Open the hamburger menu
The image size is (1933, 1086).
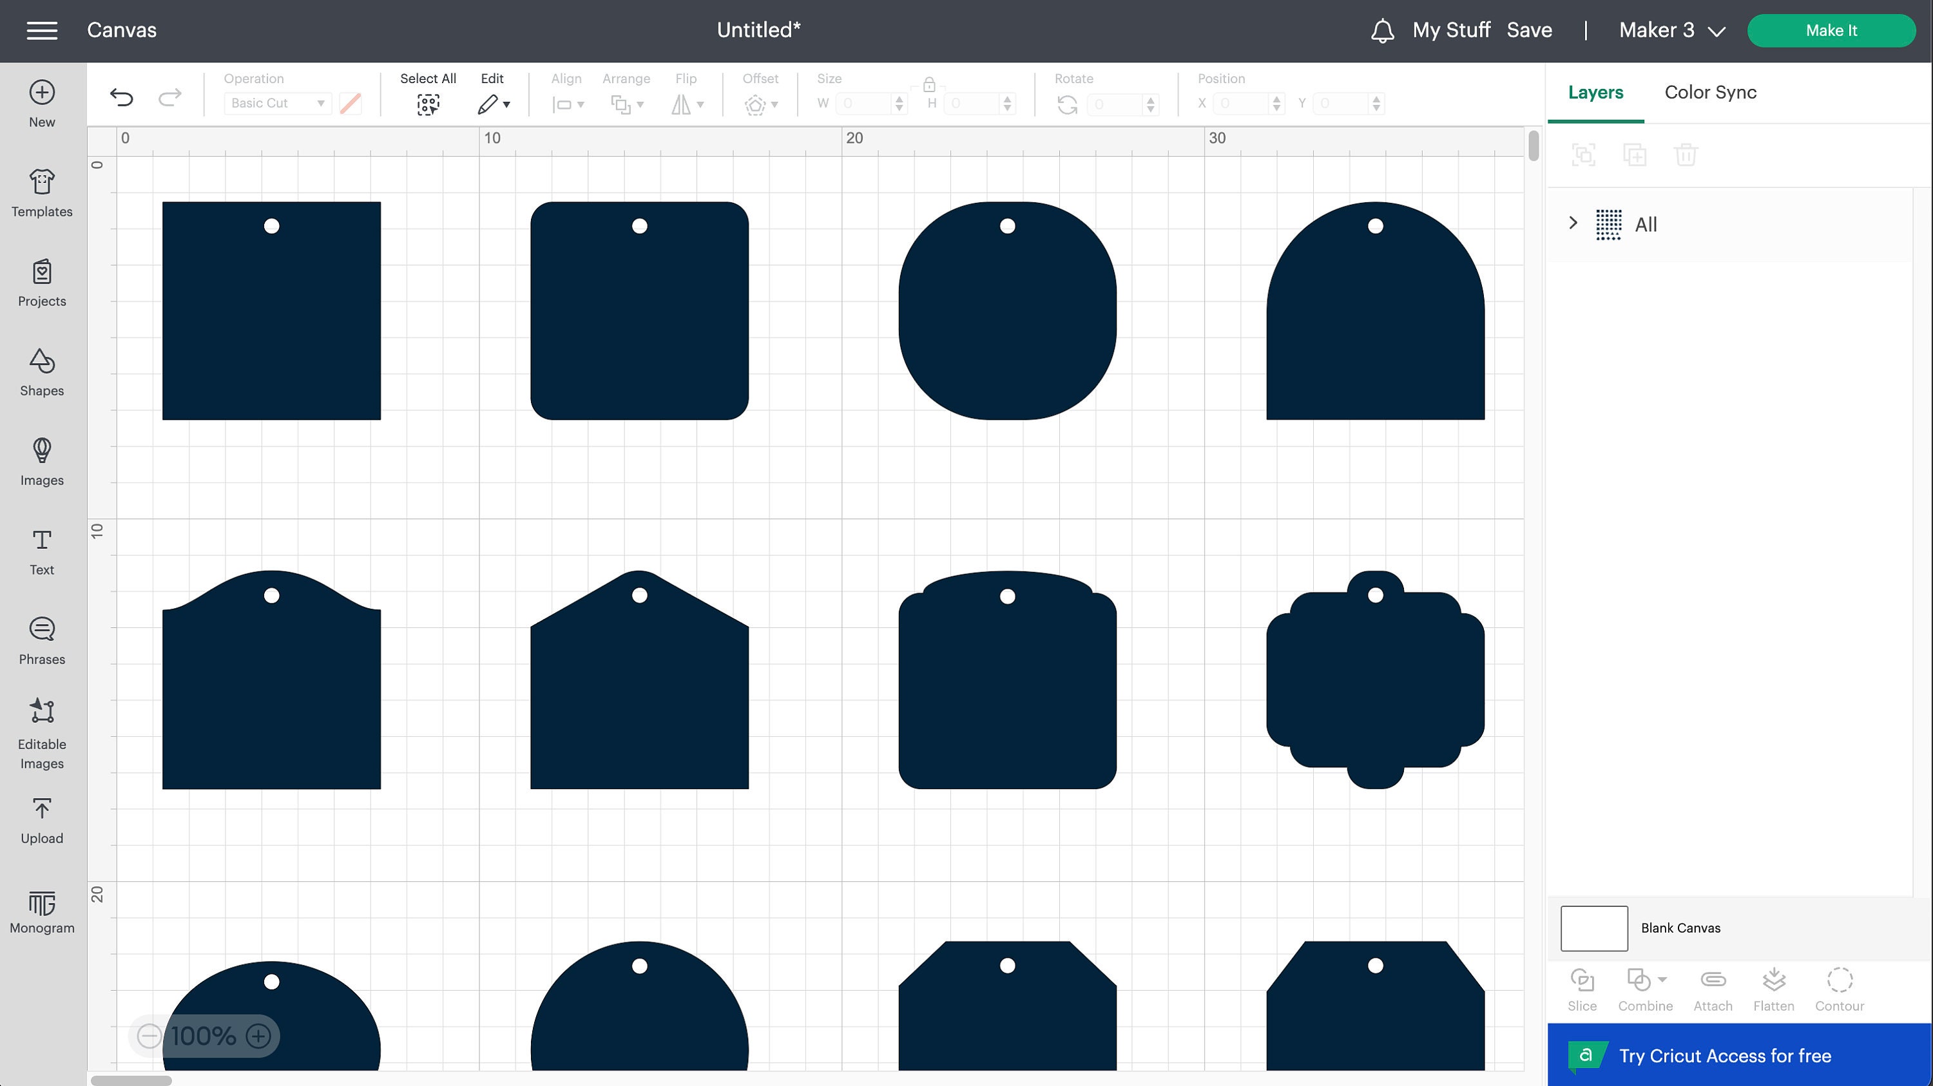coord(42,30)
